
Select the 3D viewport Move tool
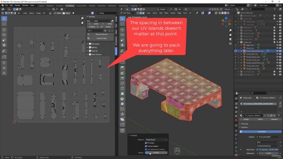tap(122, 30)
